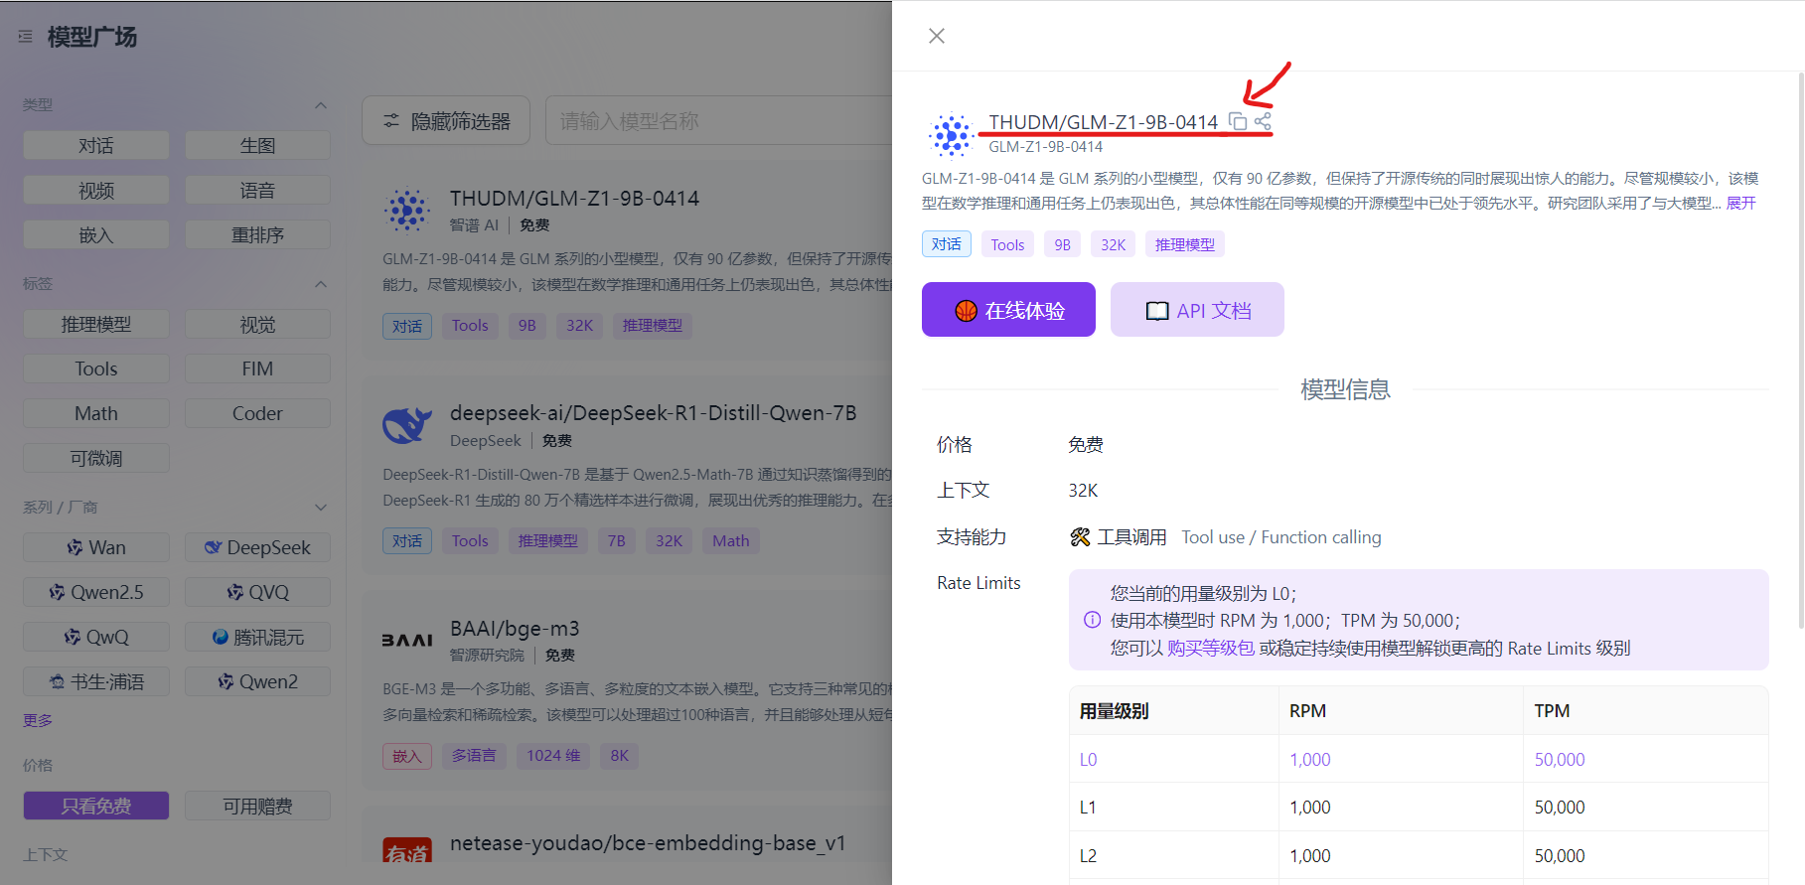
Task: Click 隐藏筛选器 hide filters button
Action: [x=446, y=121]
